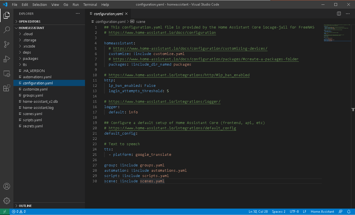
Task: Open the Run menu
Action: click(75, 4)
